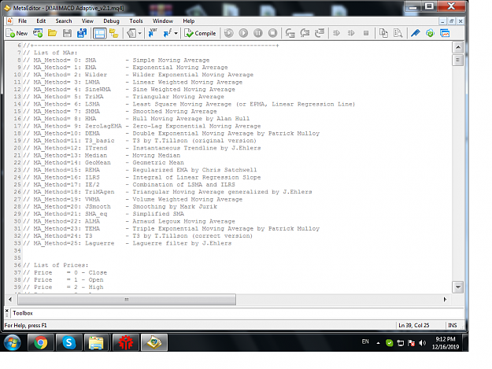Open the Edit menu
The image size is (492, 369).
[x=41, y=21]
